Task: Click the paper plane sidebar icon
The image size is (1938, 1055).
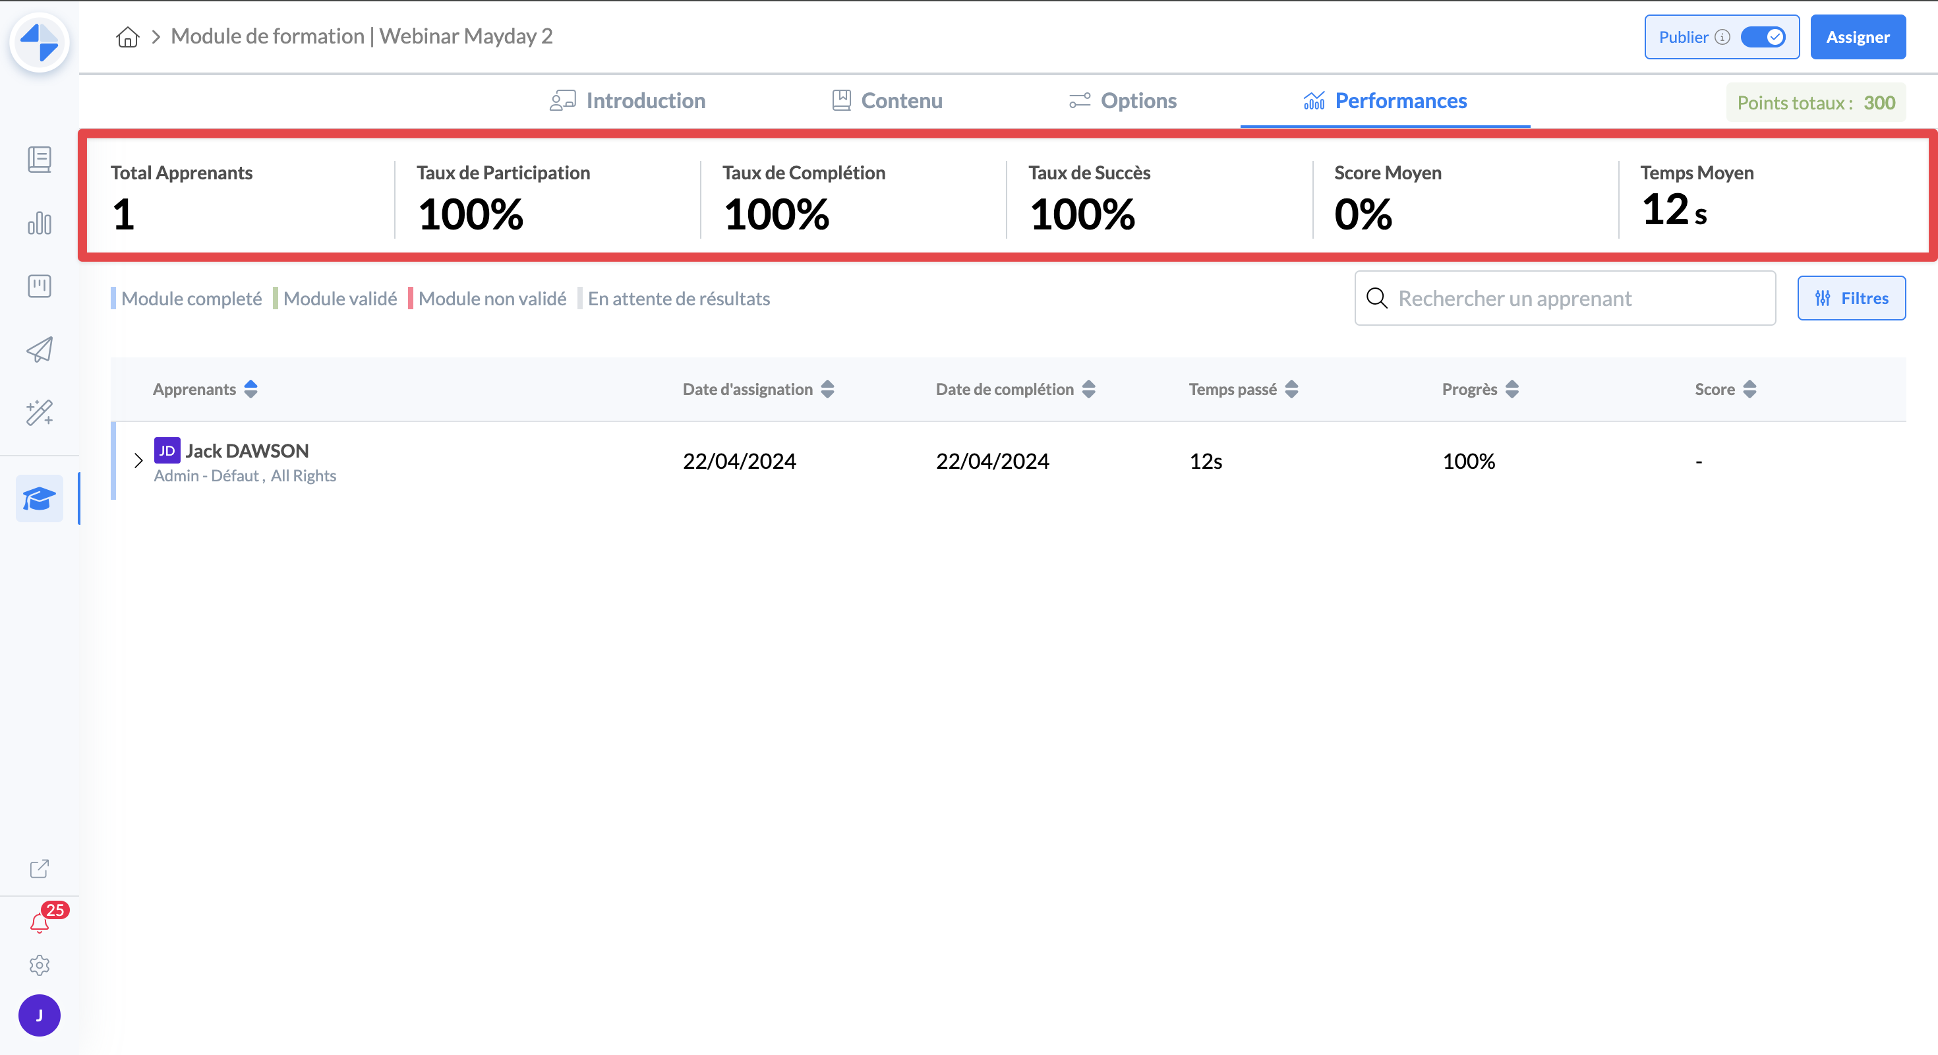Action: [39, 349]
